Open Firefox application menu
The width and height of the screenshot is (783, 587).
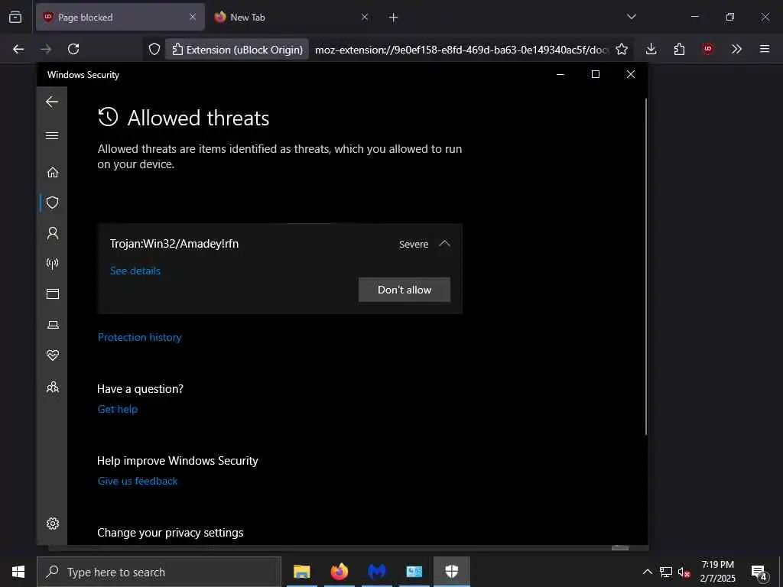pos(765,49)
